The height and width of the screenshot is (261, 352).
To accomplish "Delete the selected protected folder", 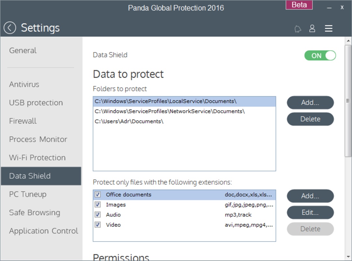I will pyautogui.click(x=310, y=119).
